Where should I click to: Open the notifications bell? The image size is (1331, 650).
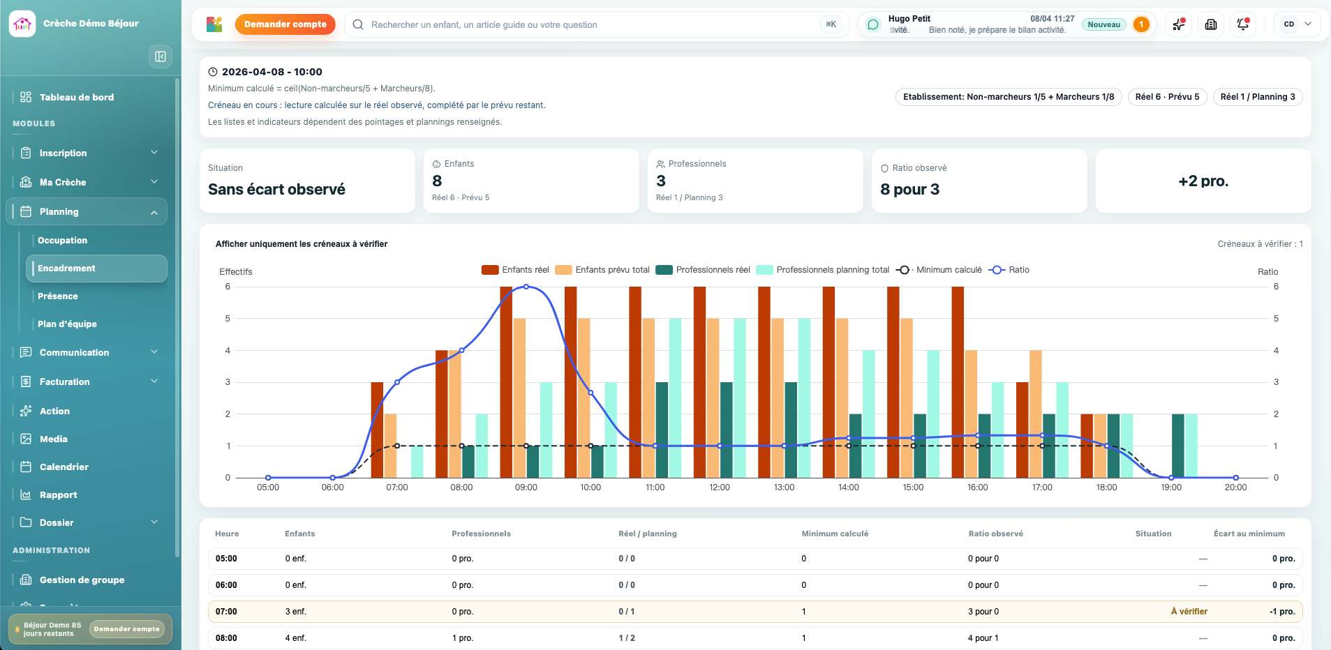click(1243, 24)
